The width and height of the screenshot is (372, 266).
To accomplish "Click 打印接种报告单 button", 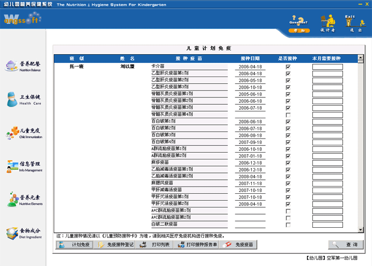I will (x=197, y=245).
